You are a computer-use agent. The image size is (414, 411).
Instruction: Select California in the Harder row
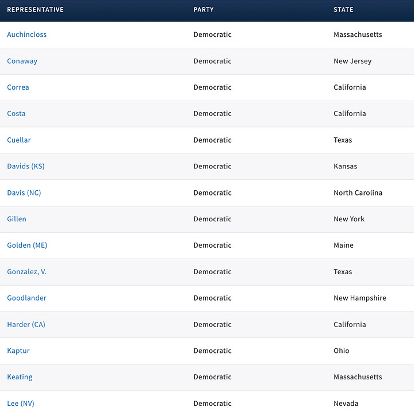[350, 324]
